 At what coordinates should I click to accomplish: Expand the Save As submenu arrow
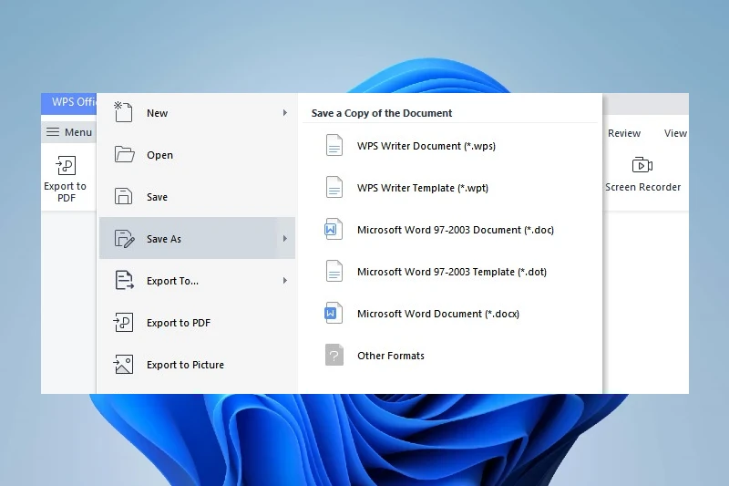284,239
